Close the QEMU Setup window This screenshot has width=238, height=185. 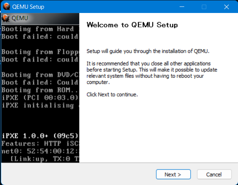227,7
